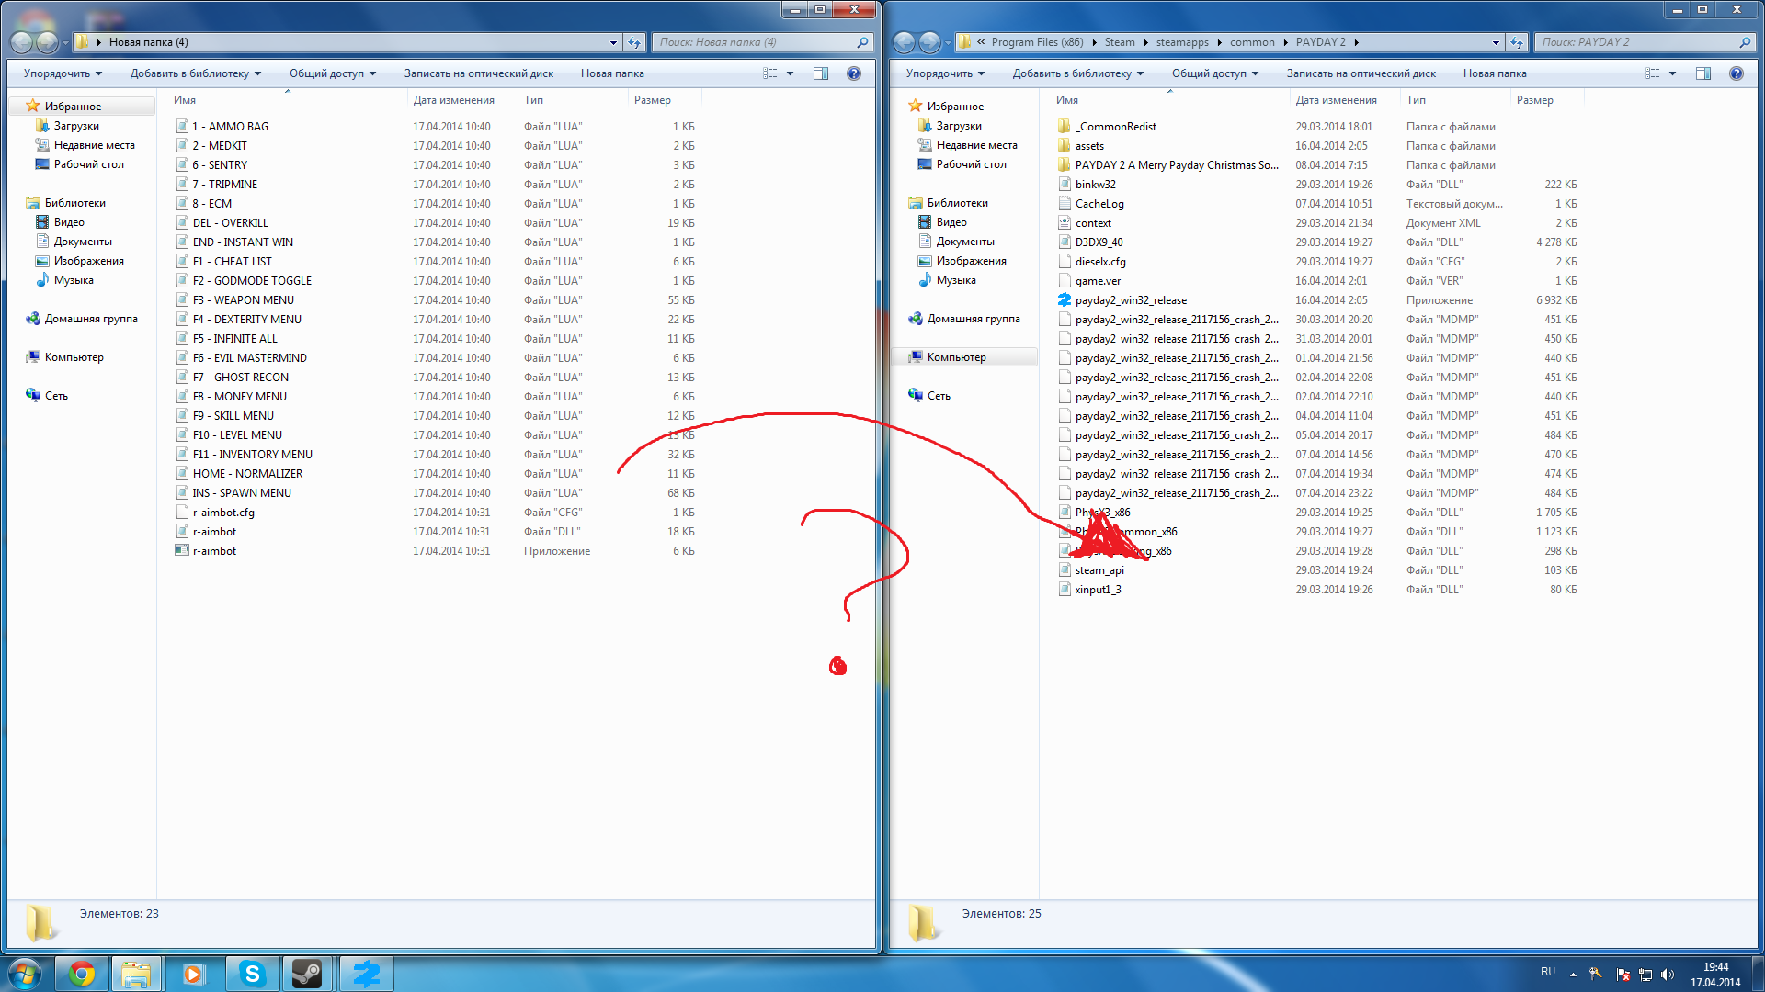Click Новая папка button in PAYDAY 2 window
This screenshot has width=1765, height=992.
pyautogui.click(x=1495, y=73)
